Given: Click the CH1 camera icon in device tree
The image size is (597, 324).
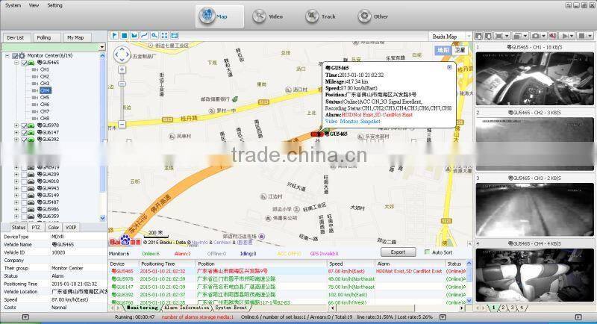Looking at the screenshot, I should pyautogui.click(x=34, y=69).
